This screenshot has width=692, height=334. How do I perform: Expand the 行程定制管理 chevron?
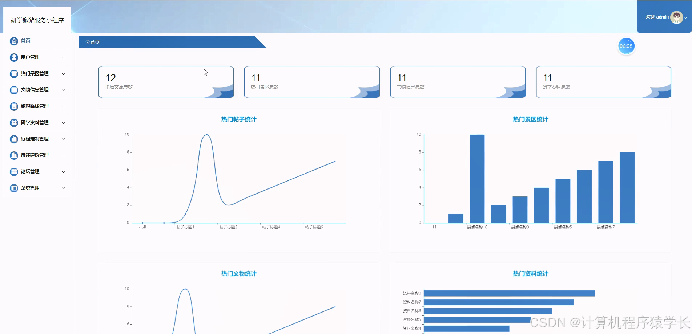click(x=63, y=139)
